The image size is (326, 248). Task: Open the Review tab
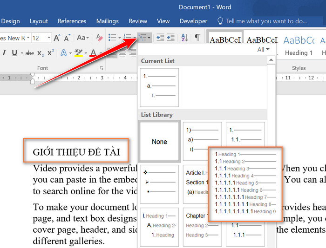[x=138, y=21]
